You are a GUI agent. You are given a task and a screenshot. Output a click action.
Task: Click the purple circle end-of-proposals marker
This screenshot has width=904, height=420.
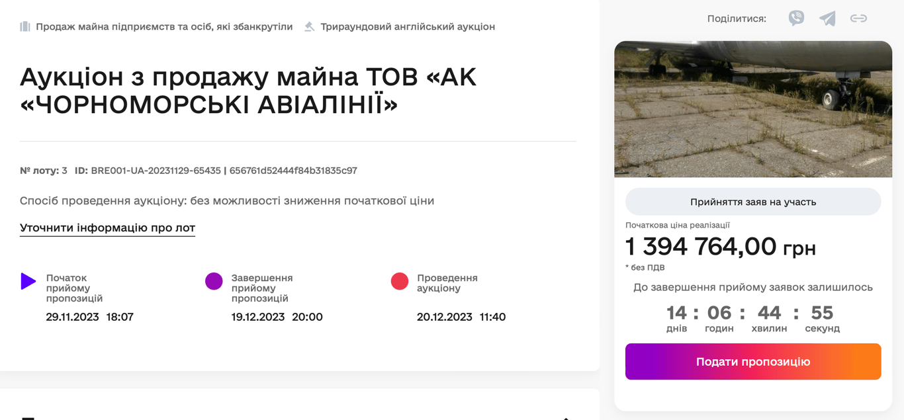point(214,281)
